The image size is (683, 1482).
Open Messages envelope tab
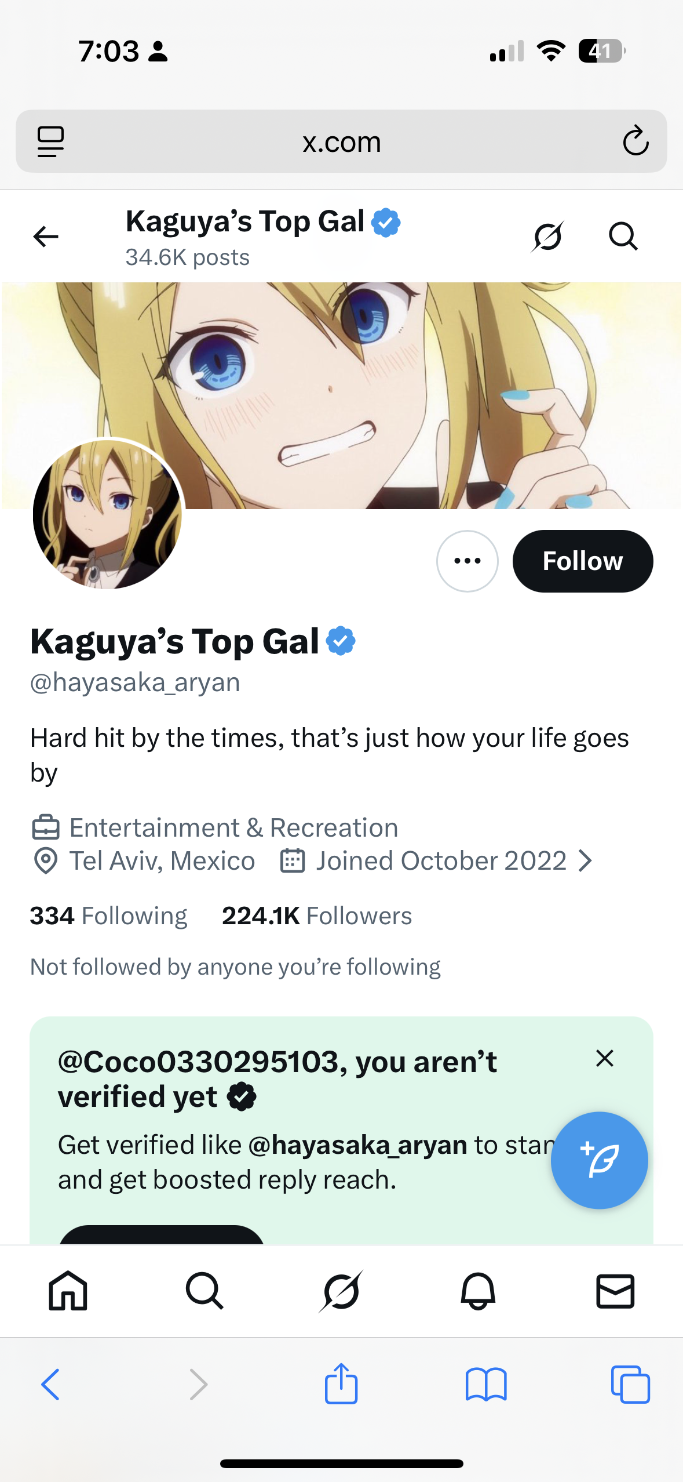click(x=615, y=1291)
